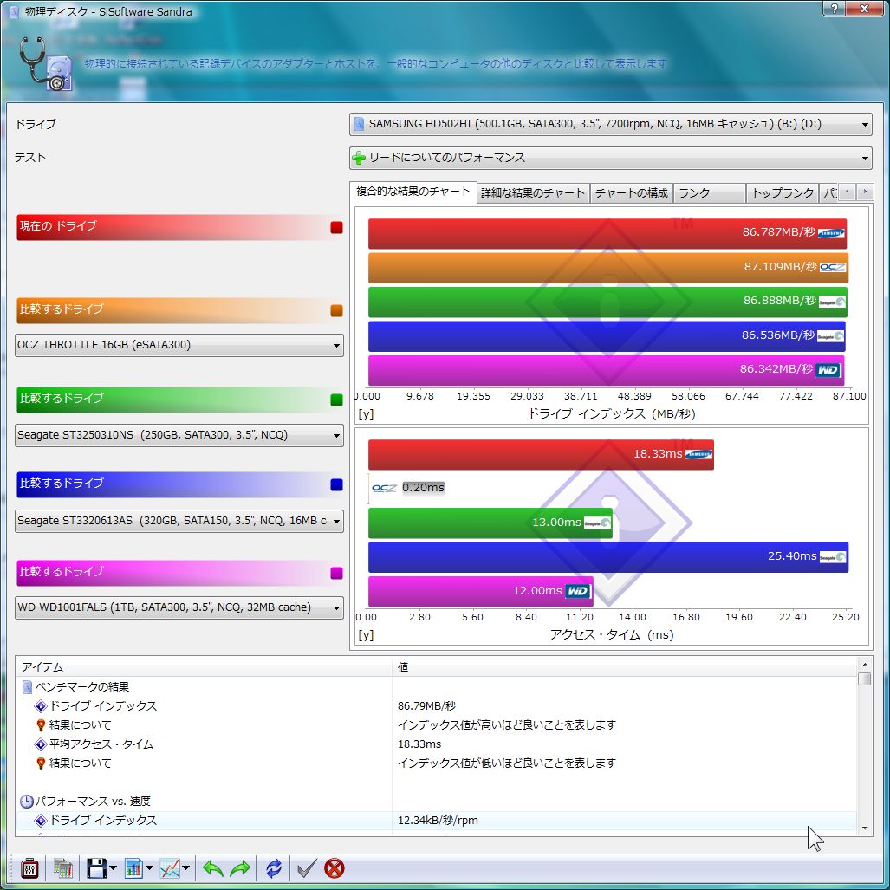The image size is (890, 890).
Task: Click the 値 column header
Action: tap(624, 667)
